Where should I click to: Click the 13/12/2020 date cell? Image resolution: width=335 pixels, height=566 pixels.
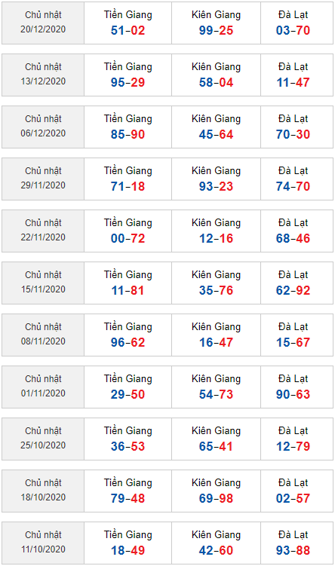[x=43, y=75]
